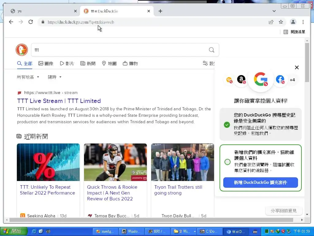
Task: Open 'TTT: Unlikely To Repeat' article
Action: tap(48, 190)
